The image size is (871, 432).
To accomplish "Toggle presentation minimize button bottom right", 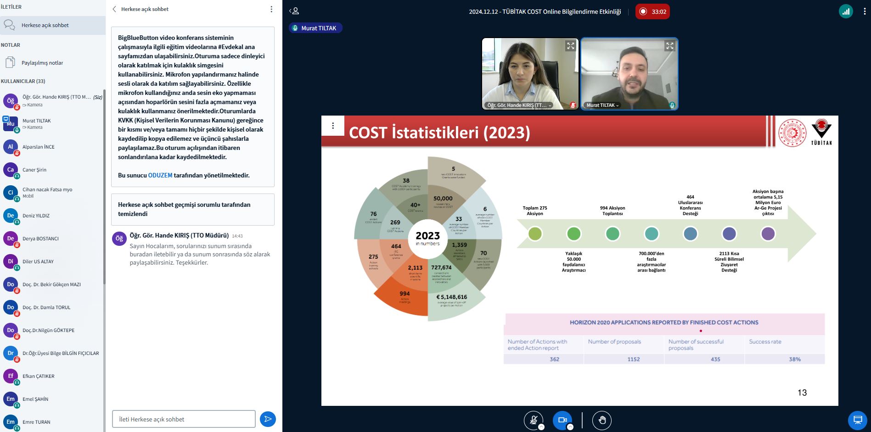I will pos(857,420).
